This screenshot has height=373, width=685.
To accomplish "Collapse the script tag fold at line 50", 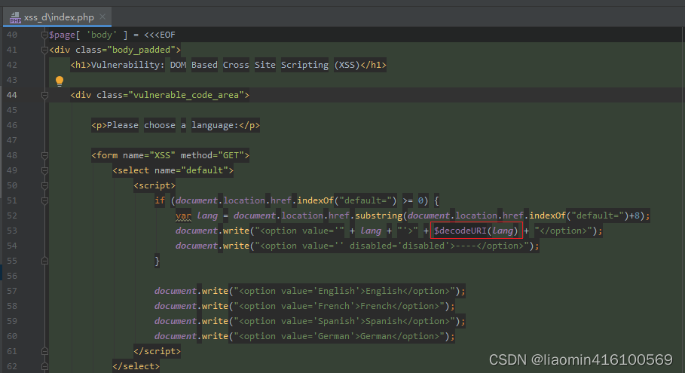I will [x=44, y=185].
